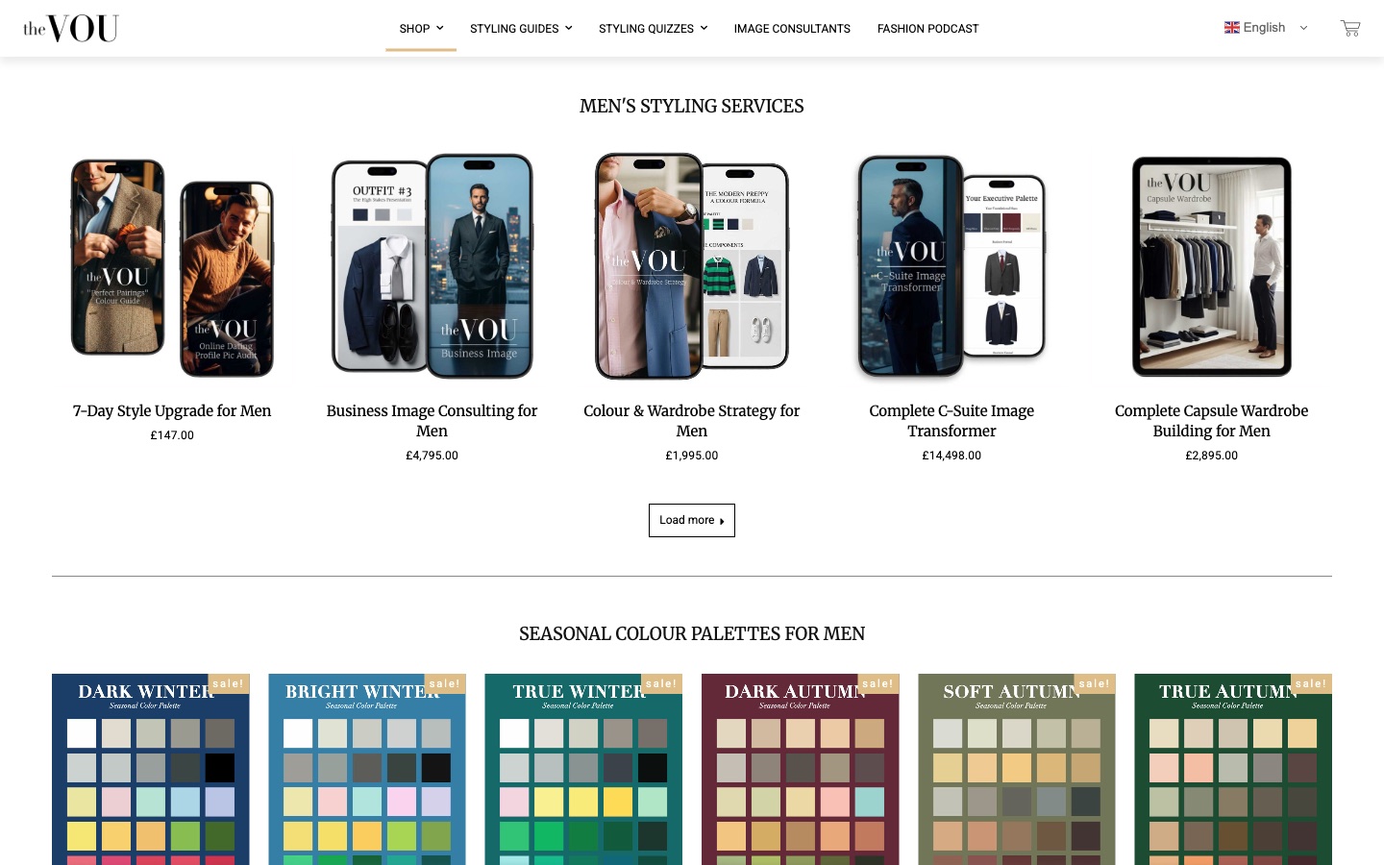
Task: Click the sale badge on True Autumn
Action: (1311, 683)
